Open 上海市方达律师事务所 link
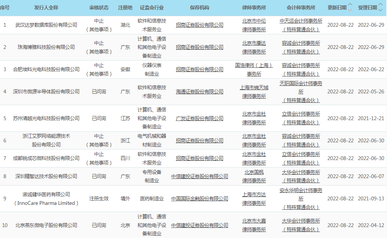 coord(254,198)
